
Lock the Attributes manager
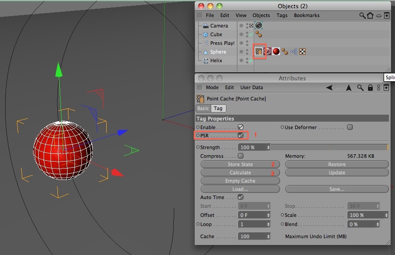tap(370, 87)
